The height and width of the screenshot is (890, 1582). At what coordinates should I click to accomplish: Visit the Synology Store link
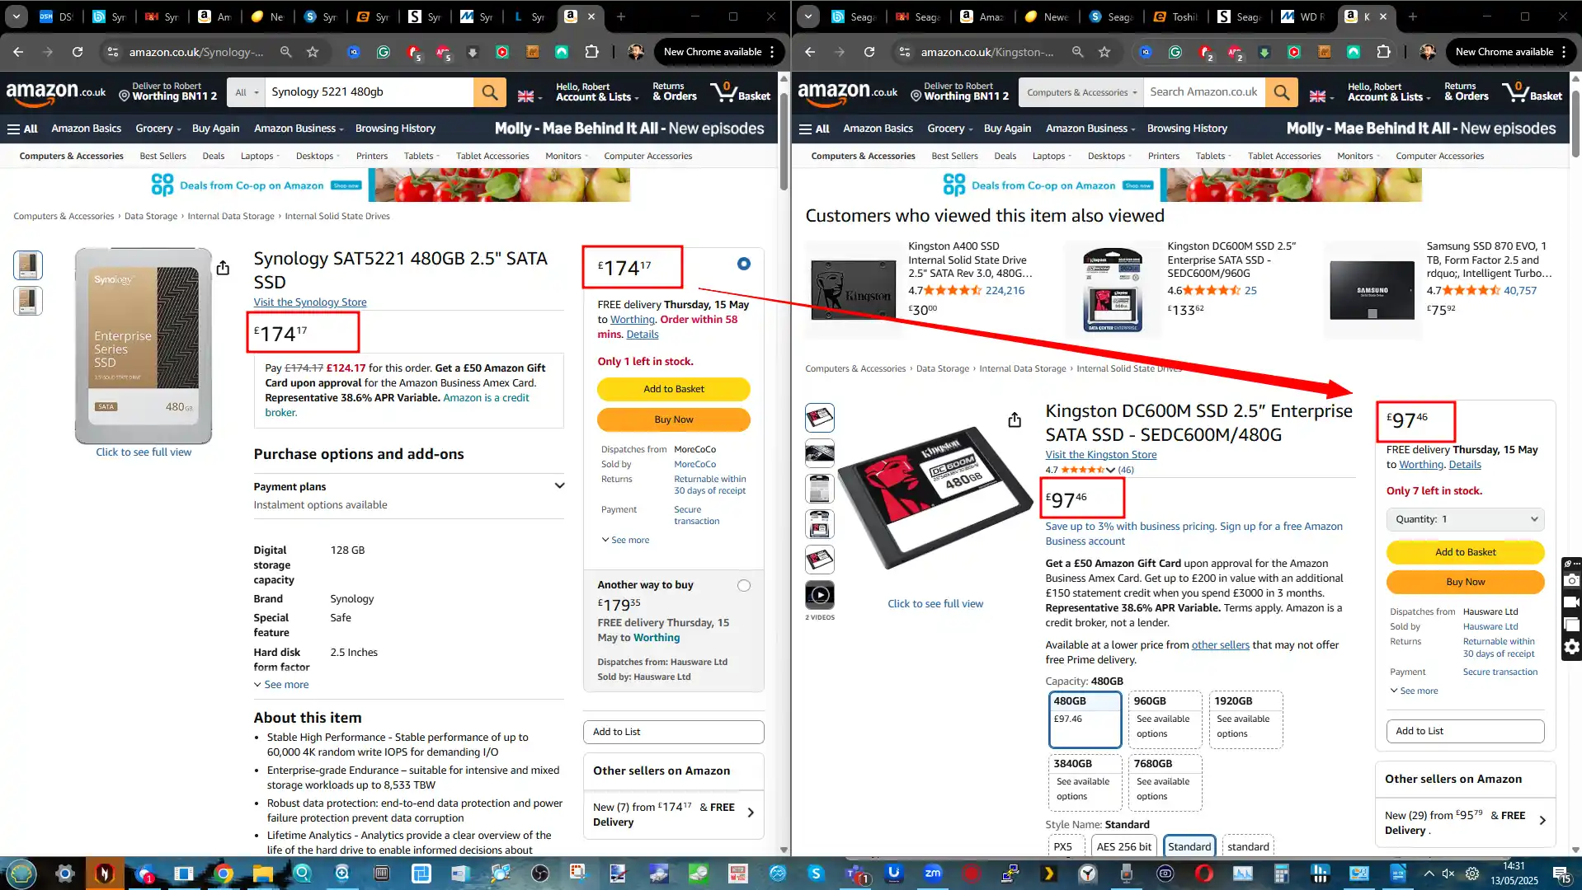[310, 302]
